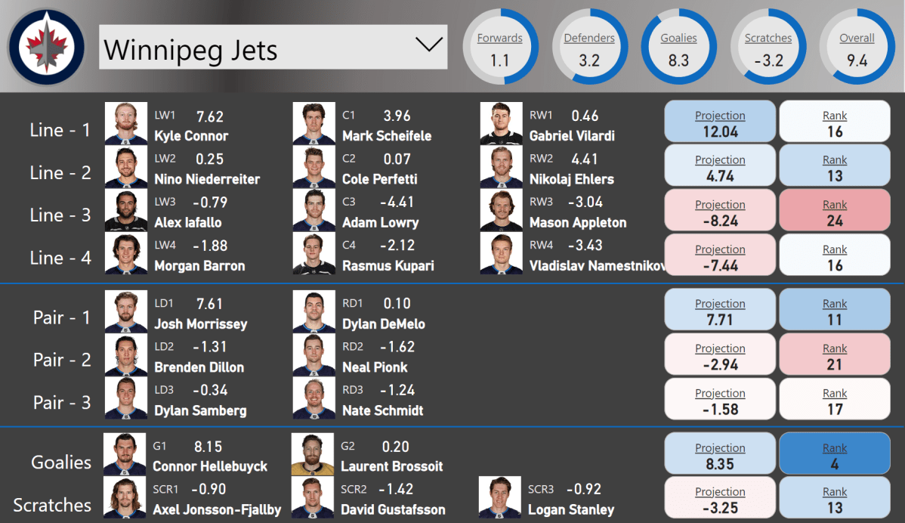Click the Goalies Rank 4 button
This screenshot has height=523, width=905.
(834, 453)
